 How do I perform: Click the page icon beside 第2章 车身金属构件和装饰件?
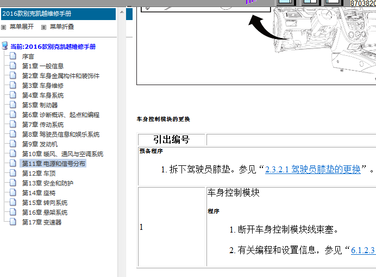(13, 75)
